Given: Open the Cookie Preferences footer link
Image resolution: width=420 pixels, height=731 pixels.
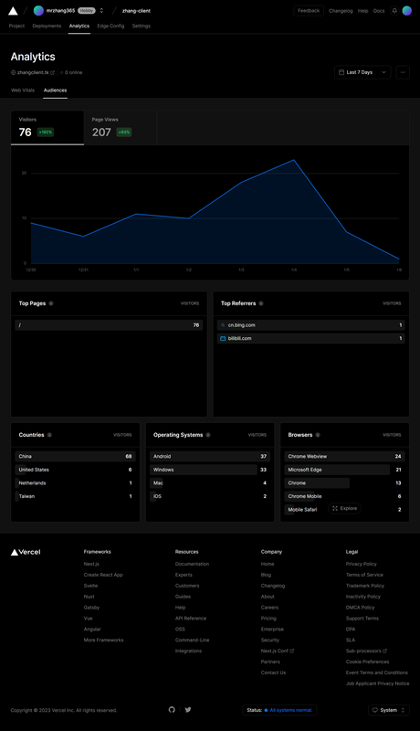Looking at the screenshot, I should point(367,662).
